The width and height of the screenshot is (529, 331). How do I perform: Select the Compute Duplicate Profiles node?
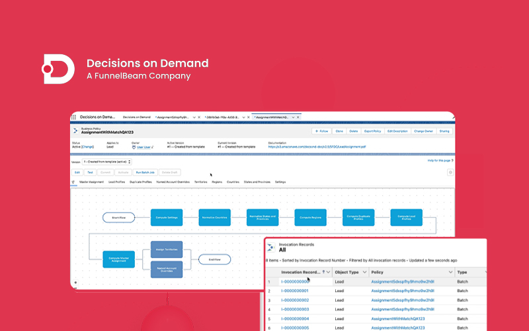click(x=358, y=218)
